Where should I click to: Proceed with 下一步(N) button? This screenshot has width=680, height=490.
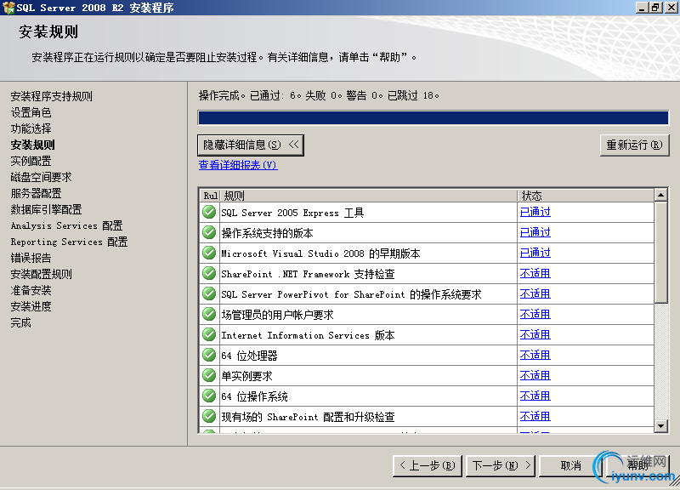coord(501,465)
